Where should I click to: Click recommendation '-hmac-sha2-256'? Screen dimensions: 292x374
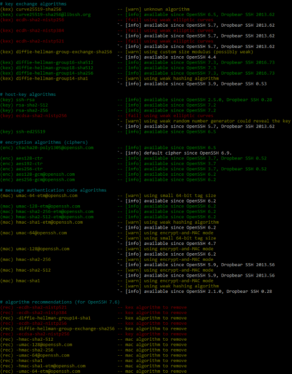pyautogui.click(x=35, y=350)
